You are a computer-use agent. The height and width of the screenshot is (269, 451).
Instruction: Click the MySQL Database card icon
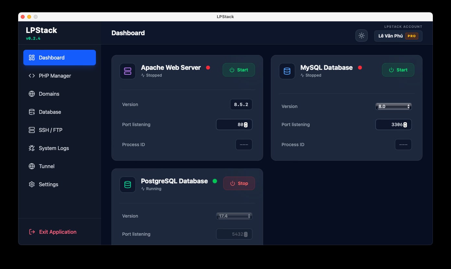287,71
